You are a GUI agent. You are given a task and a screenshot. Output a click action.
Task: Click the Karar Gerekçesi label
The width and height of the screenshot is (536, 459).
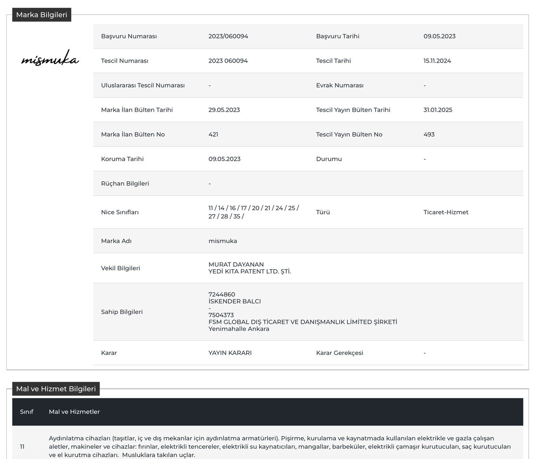[339, 353]
